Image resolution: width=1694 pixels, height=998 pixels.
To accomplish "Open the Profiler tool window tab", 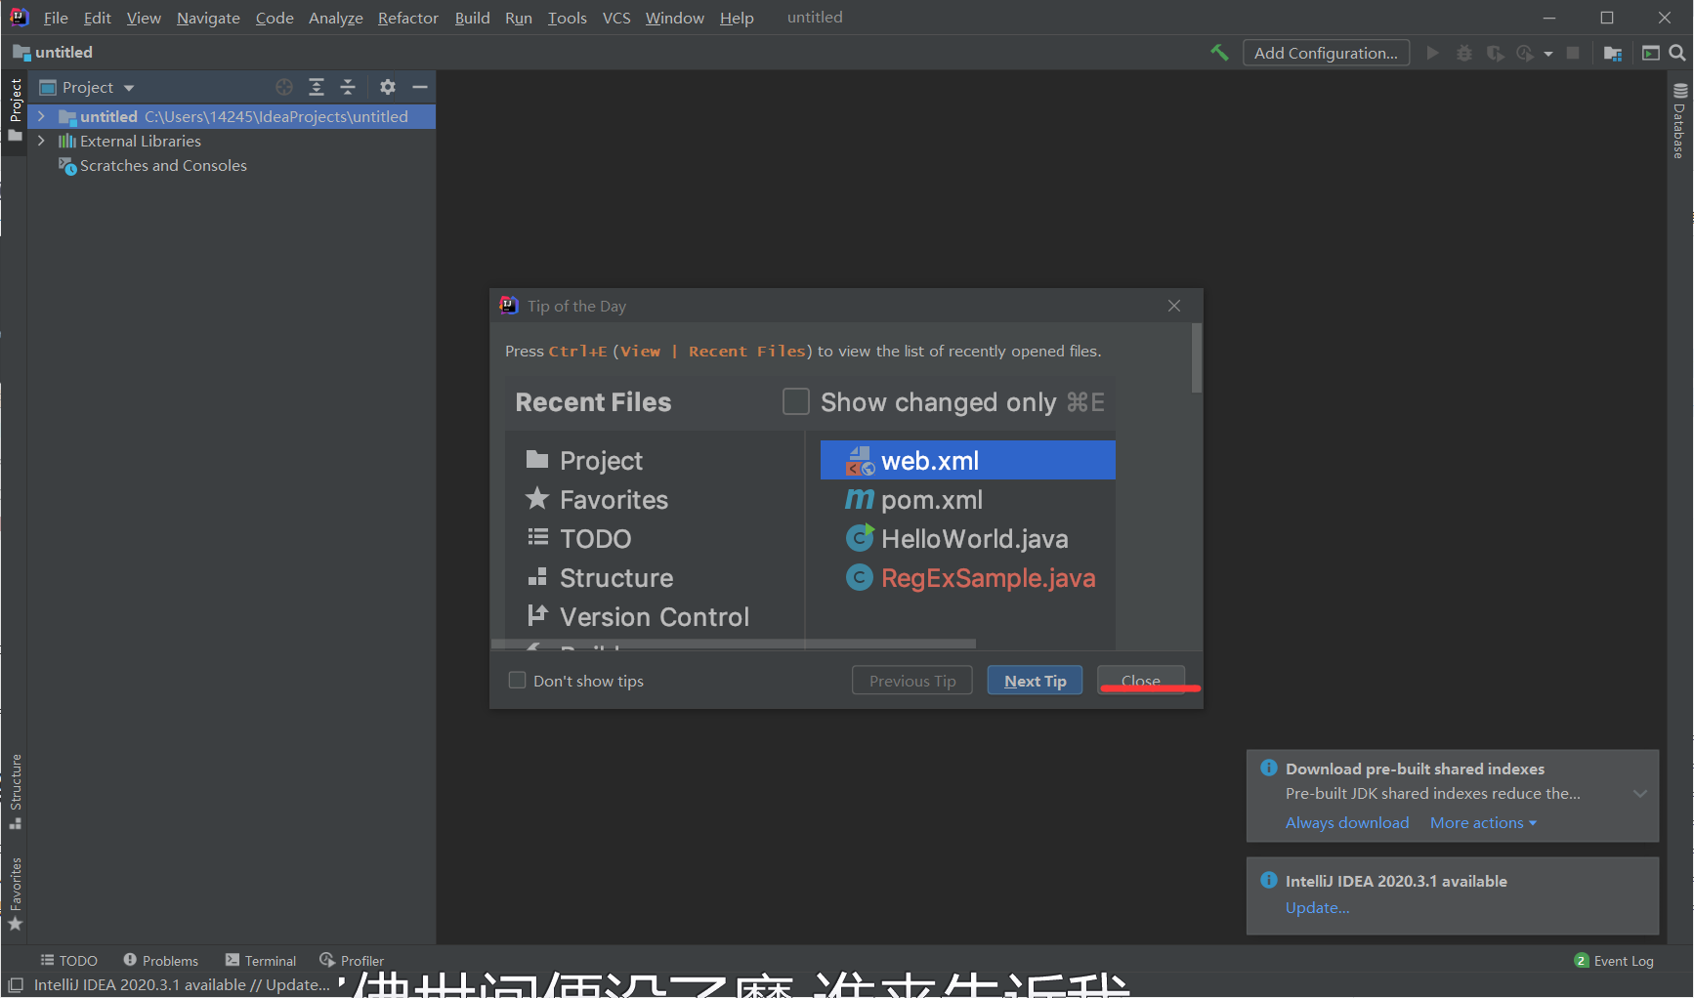I will 352,961.
